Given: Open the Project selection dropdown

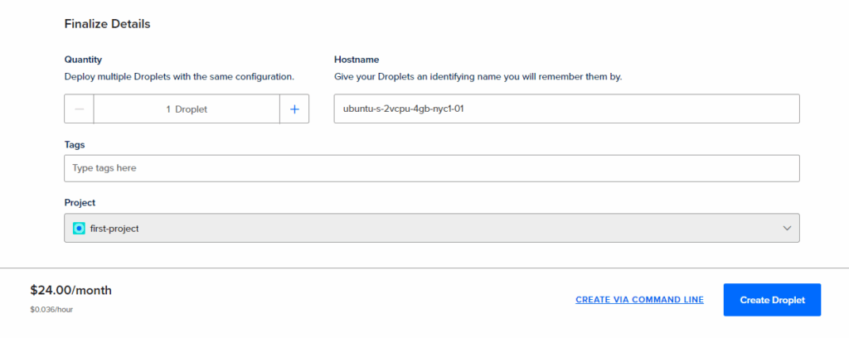Looking at the screenshot, I should (431, 228).
